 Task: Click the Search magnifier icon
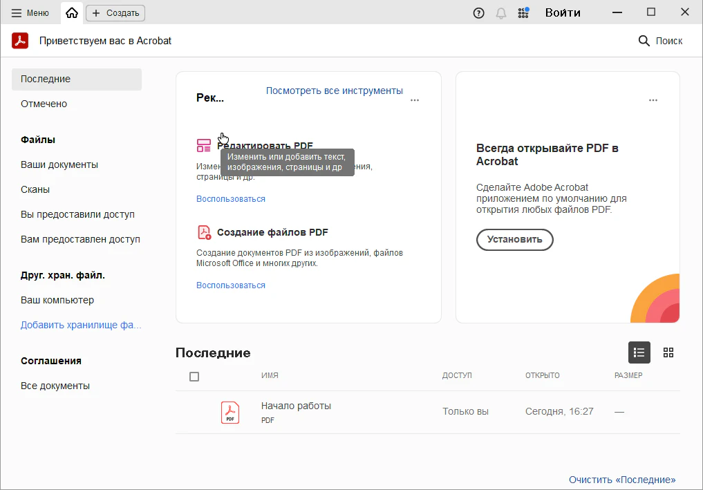coord(644,41)
